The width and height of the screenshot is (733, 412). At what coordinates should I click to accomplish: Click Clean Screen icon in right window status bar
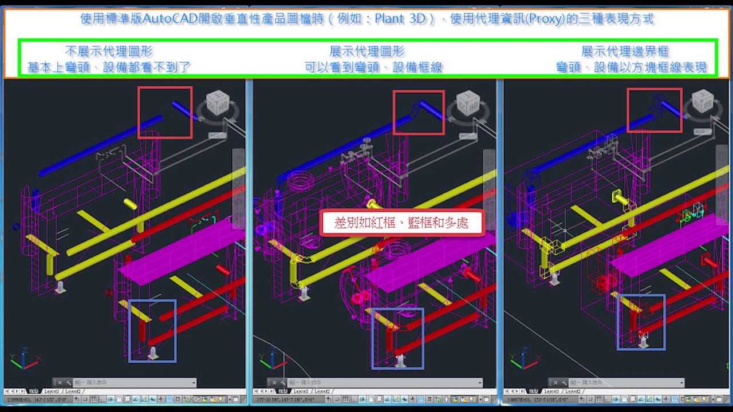tap(719, 399)
